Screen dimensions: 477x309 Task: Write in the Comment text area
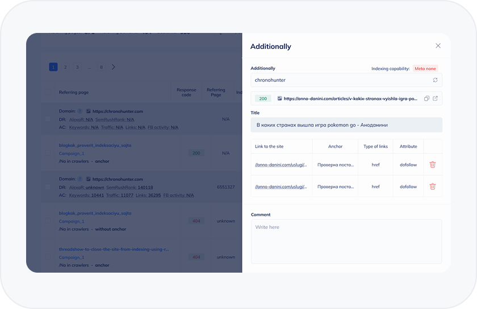pos(346,241)
